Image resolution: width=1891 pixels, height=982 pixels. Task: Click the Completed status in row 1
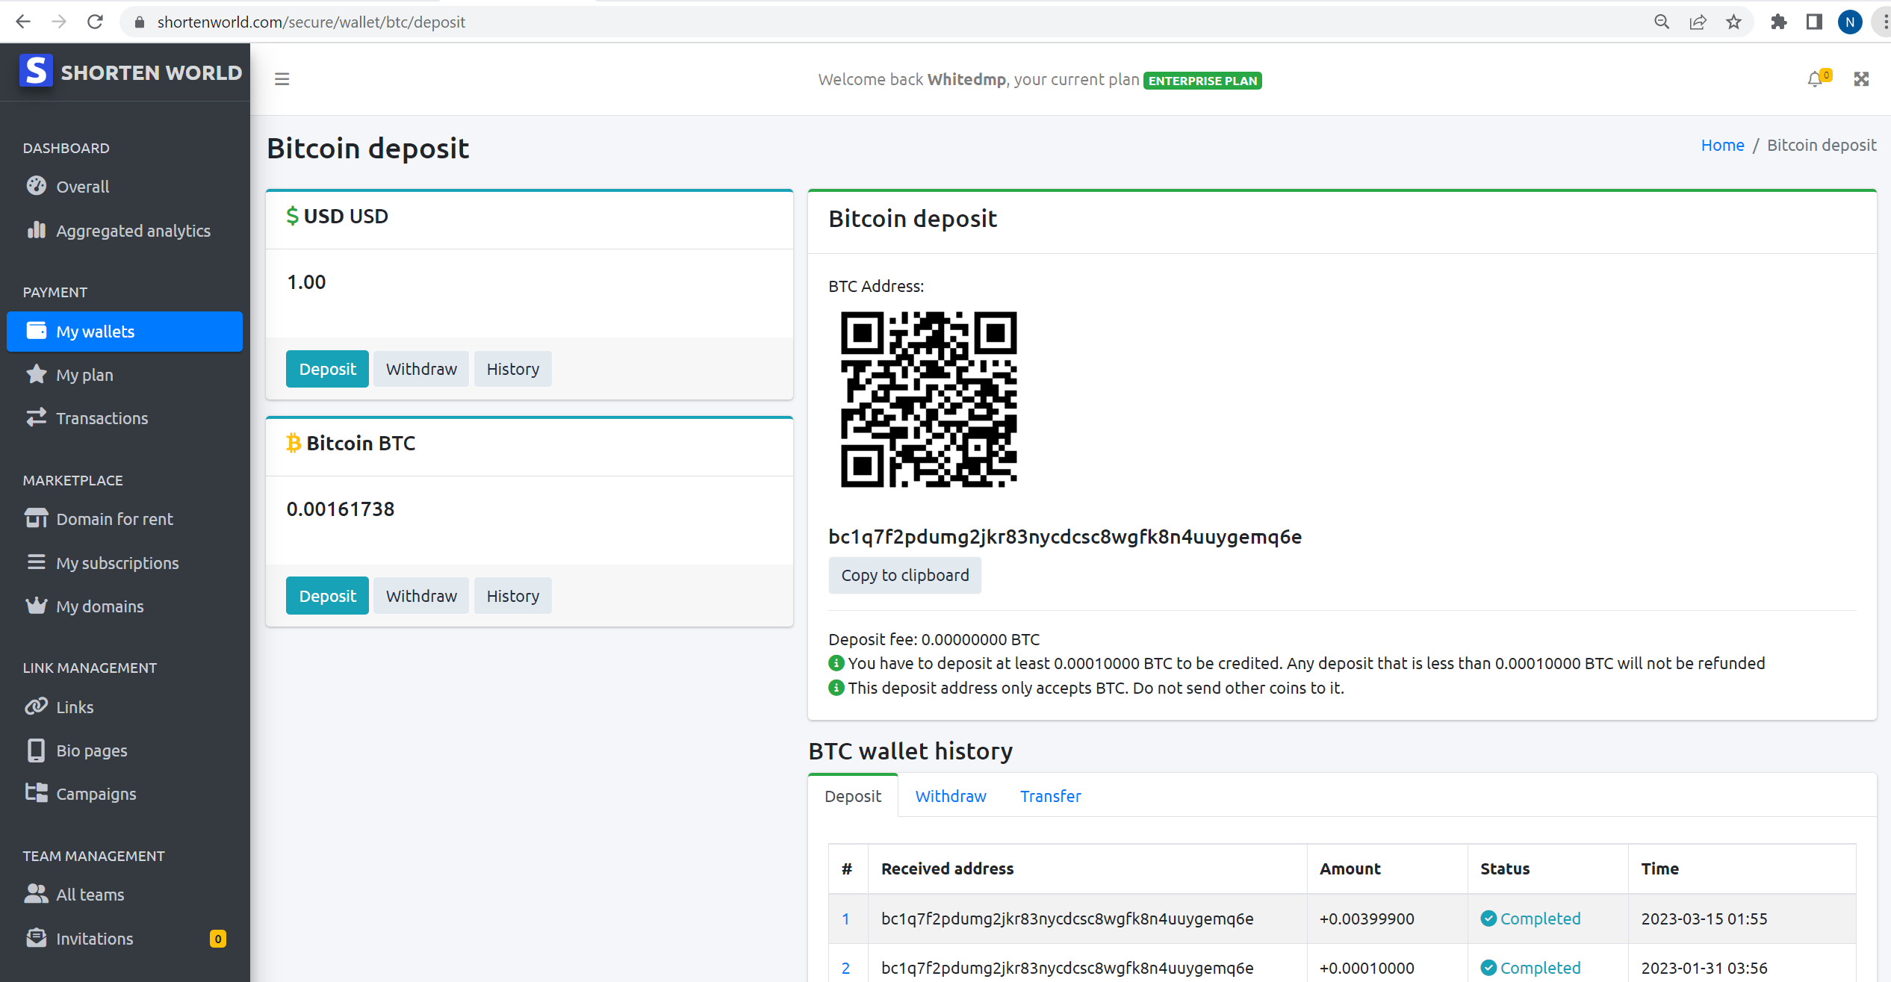coord(1531,919)
